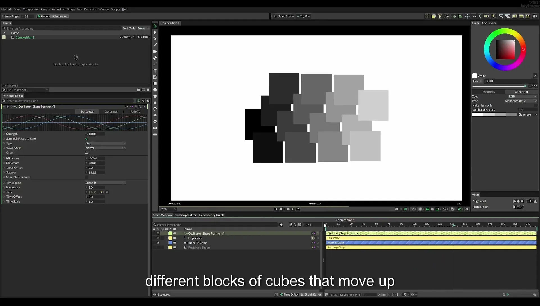Go to first frame in viewport
The width and height of the screenshot is (540, 306).
[x=276, y=209]
